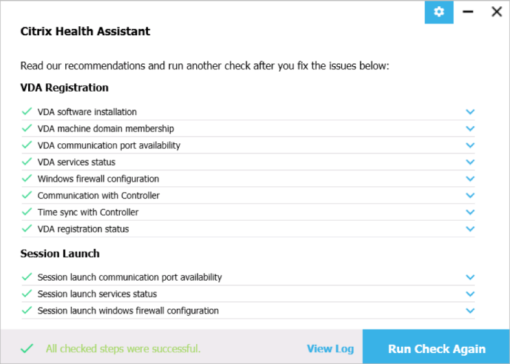
Task: Expand VDA software installation details
Action: coord(470,112)
